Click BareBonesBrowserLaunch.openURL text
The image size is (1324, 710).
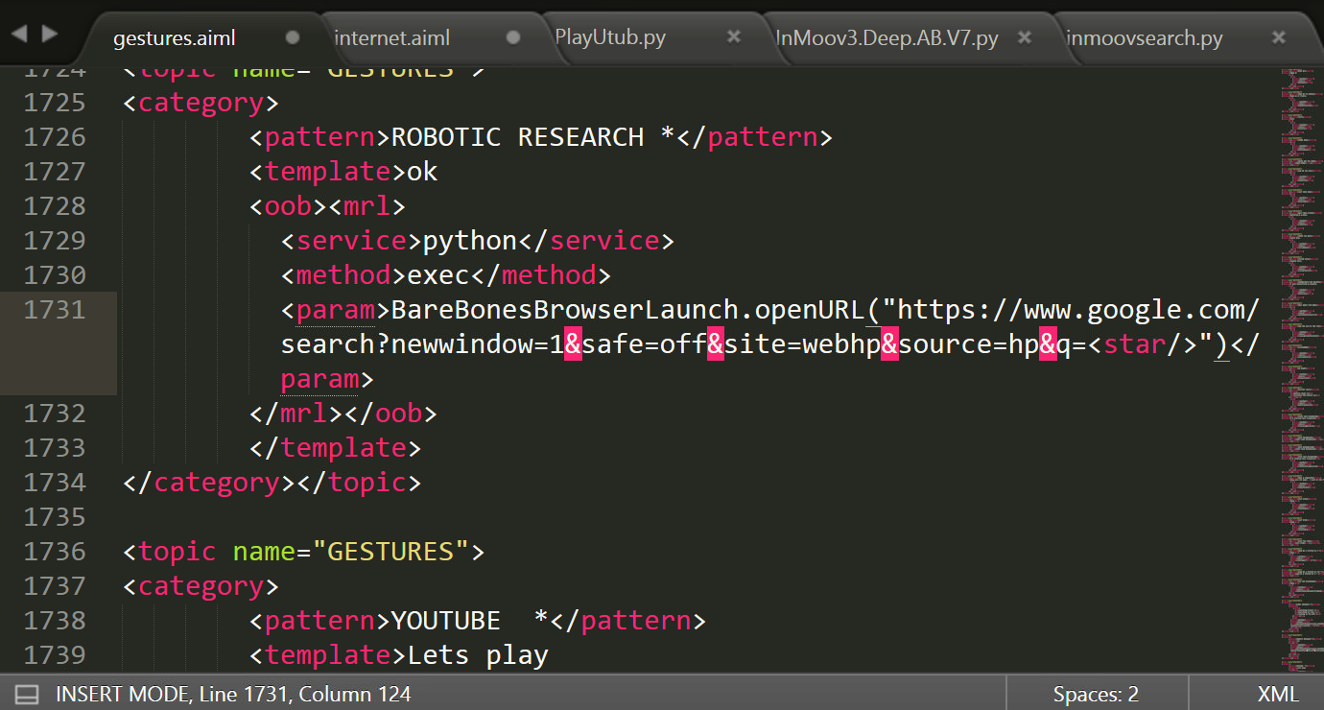(x=628, y=310)
